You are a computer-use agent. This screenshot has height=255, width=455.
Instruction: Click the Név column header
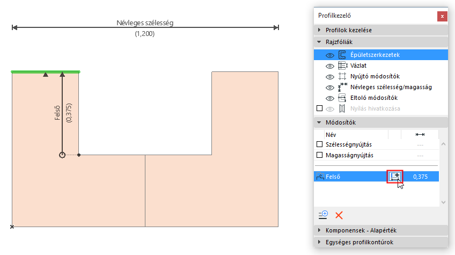pos(331,135)
